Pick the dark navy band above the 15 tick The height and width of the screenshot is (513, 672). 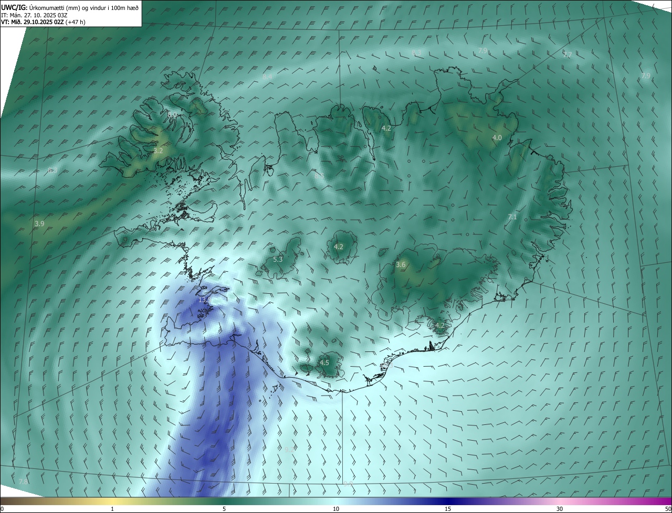(448, 501)
